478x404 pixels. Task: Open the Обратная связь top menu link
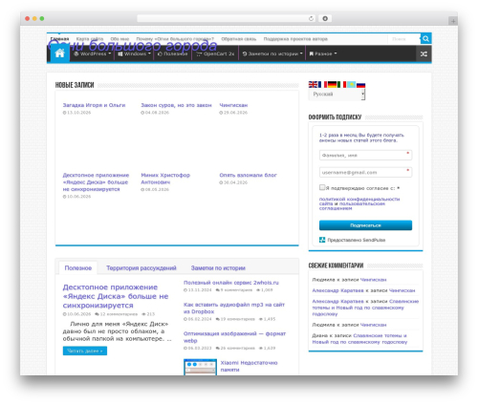[x=239, y=39]
